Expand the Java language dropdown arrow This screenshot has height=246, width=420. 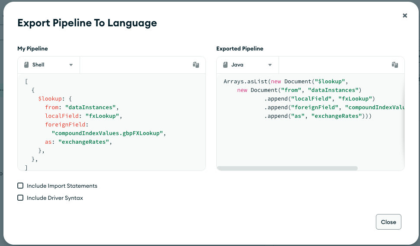(270, 65)
